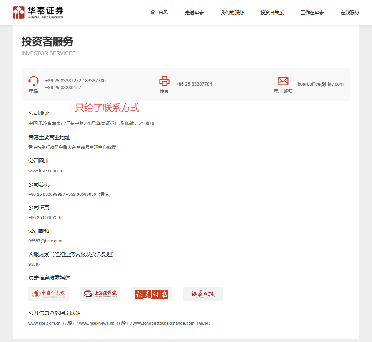Open the 上海证券报 media logo

tap(100, 294)
